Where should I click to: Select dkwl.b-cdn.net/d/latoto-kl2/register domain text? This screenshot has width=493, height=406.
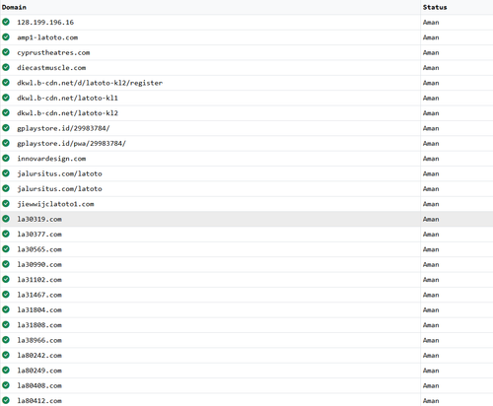point(90,83)
